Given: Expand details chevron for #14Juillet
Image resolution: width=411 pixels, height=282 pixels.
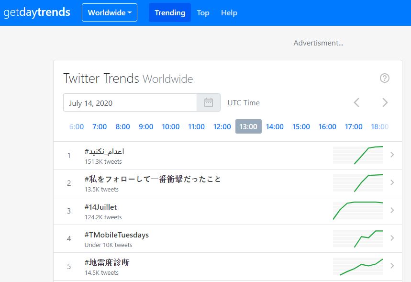Looking at the screenshot, I should tap(392, 210).
